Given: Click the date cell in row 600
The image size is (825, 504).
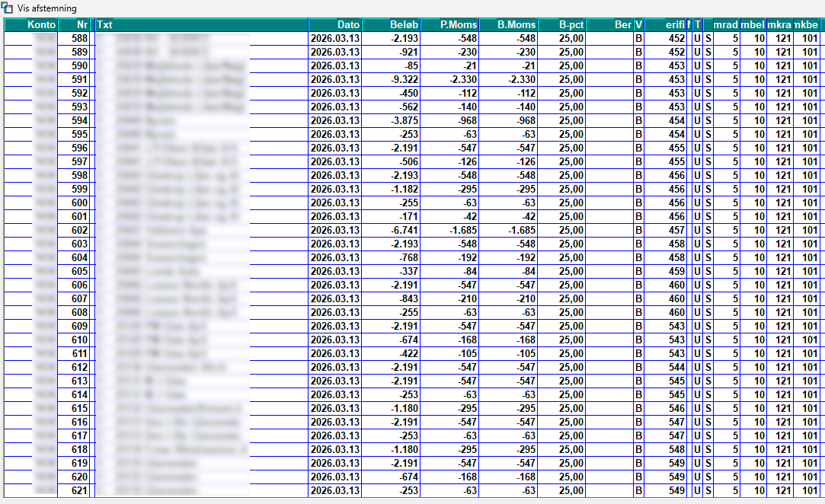Looking at the screenshot, I should 335,203.
